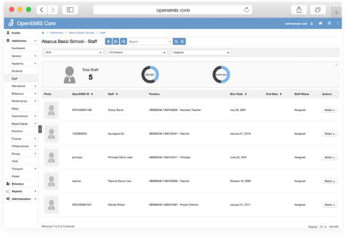Viewport: 346px width, 236px height.
Task: Expand Report Cards sidebar menu
Action: click(21, 124)
